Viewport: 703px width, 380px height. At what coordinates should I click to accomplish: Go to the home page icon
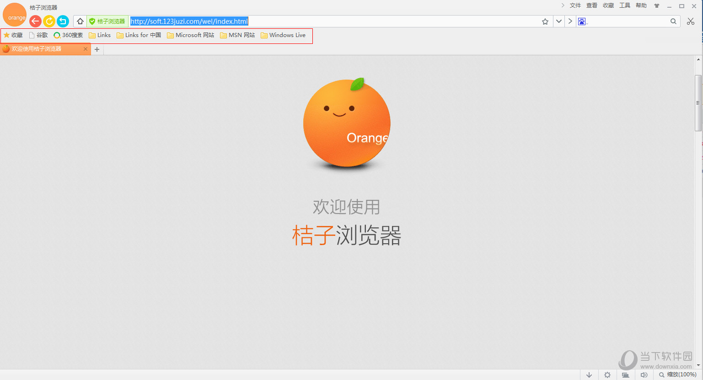[x=80, y=21]
